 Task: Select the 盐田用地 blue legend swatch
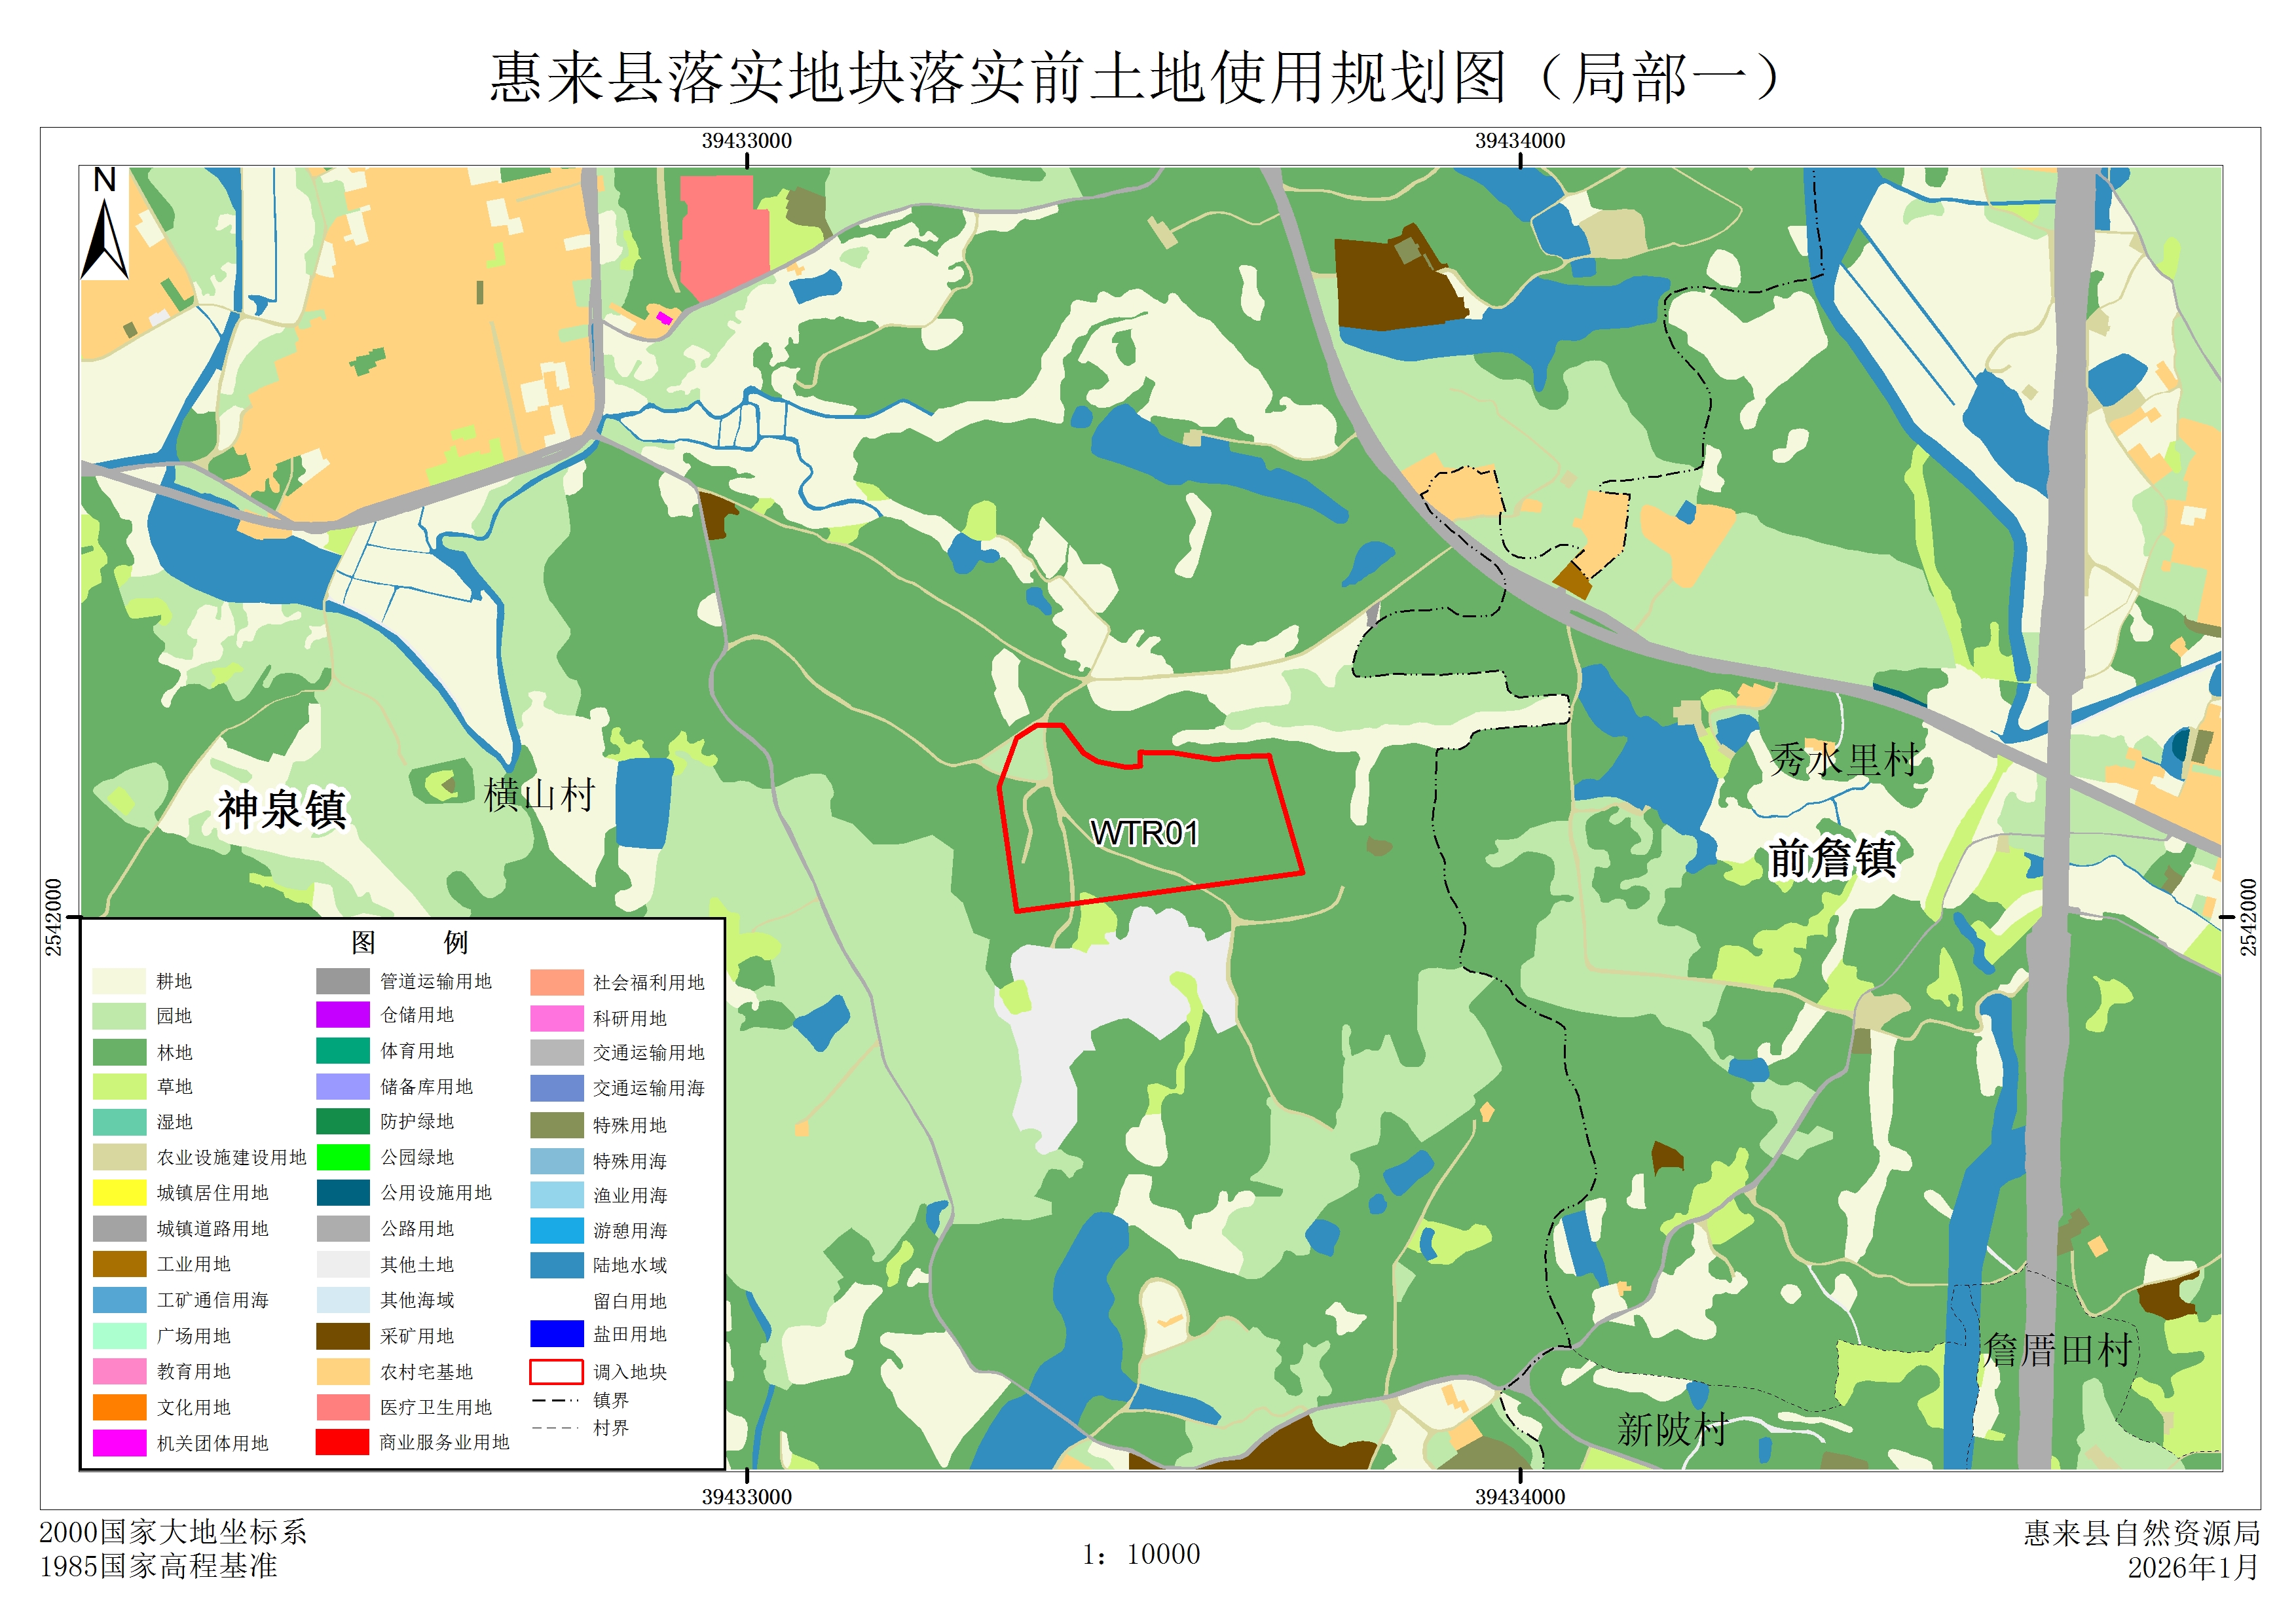pos(556,1334)
